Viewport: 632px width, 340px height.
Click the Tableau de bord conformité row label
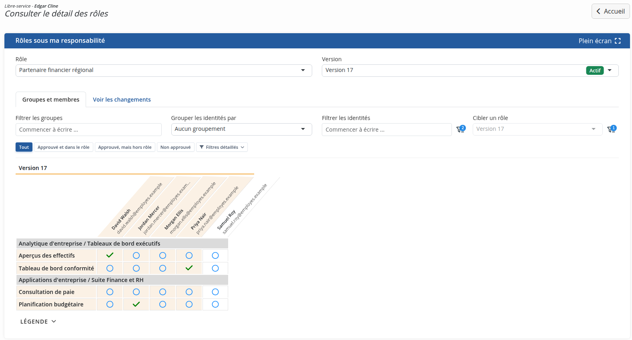coord(56,268)
